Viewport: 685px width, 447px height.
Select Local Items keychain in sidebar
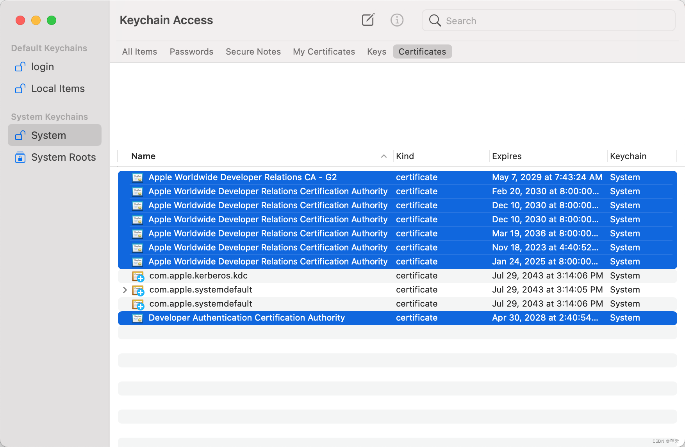pyautogui.click(x=55, y=89)
